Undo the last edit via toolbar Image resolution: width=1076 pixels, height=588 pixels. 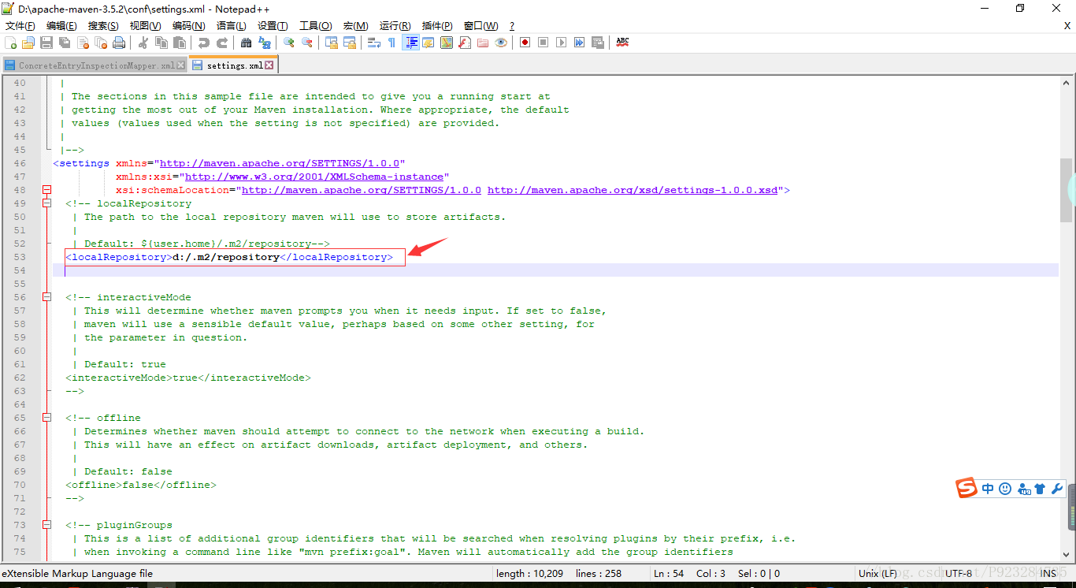(204, 43)
